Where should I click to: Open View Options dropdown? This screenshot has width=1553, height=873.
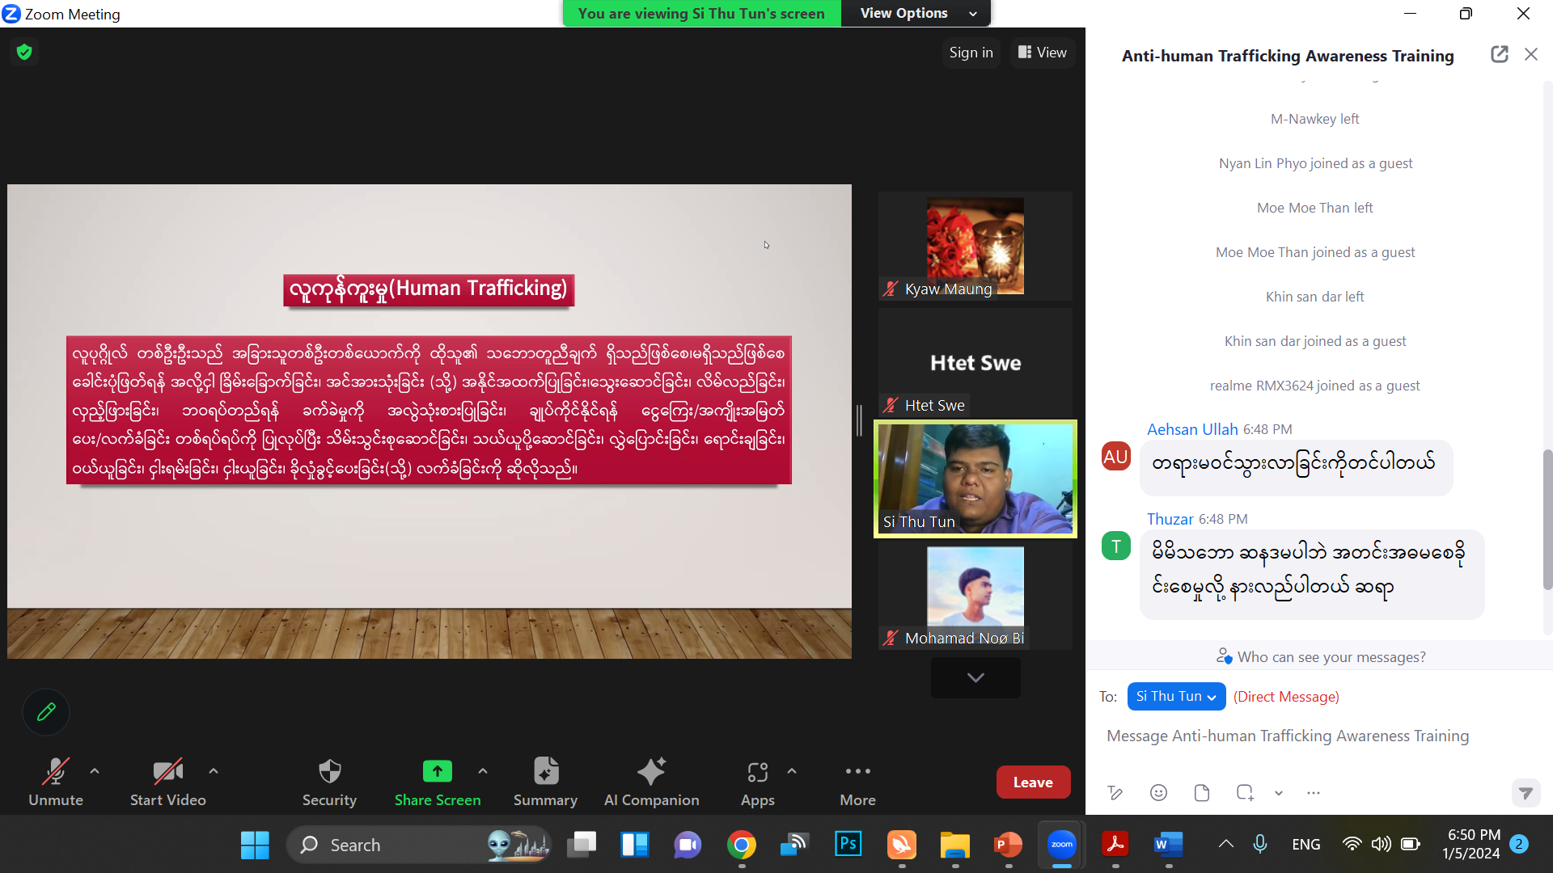click(x=916, y=13)
